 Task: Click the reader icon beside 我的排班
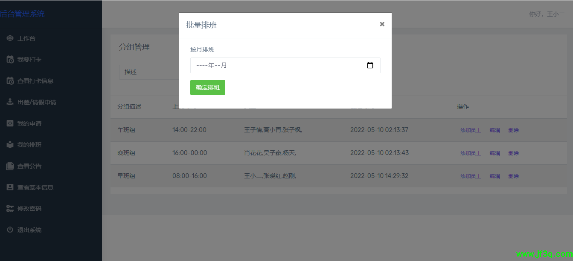[x=10, y=145]
